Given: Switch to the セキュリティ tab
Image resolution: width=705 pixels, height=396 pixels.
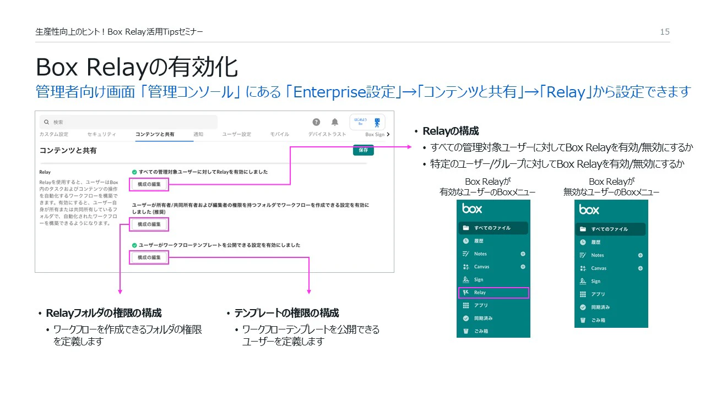Looking at the screenshot, I should 102,134.
